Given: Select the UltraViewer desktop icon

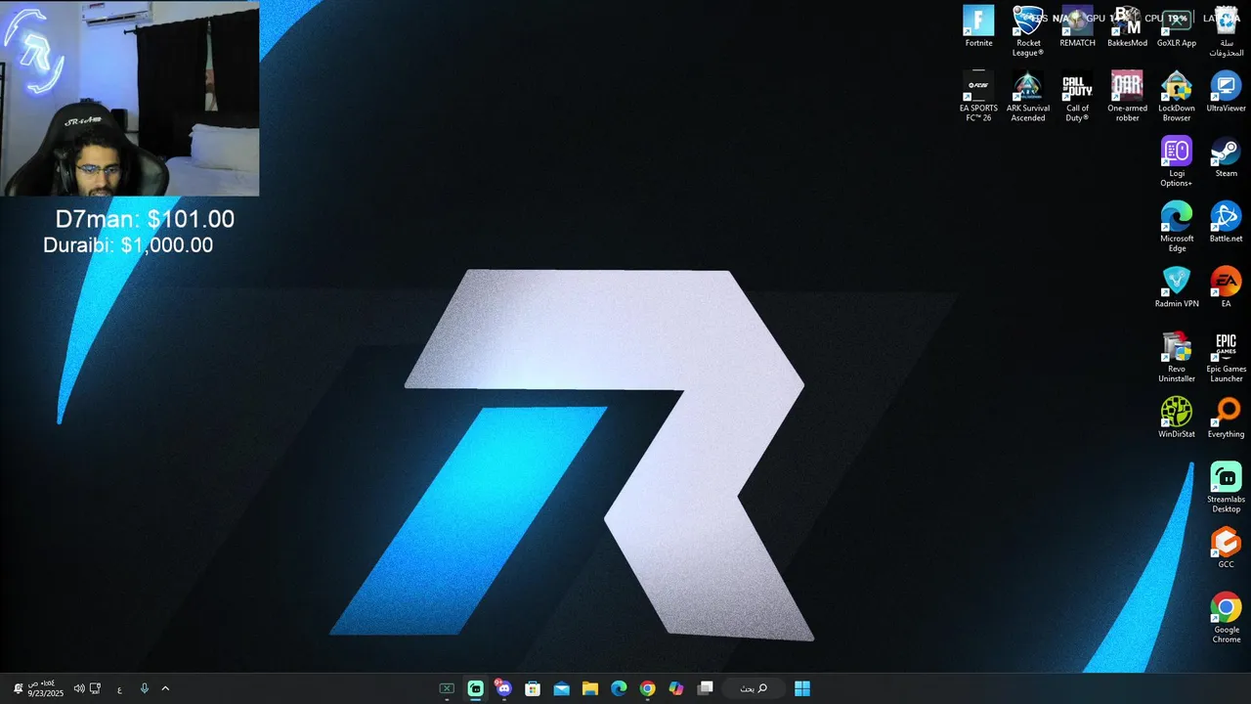Looking at the screenshot, I should [1226, 92].
